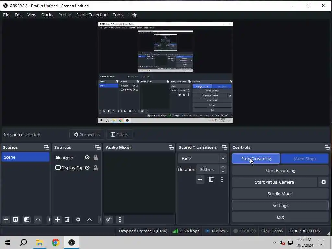
Task: Click the Exit button
Action: coord(280,217)
